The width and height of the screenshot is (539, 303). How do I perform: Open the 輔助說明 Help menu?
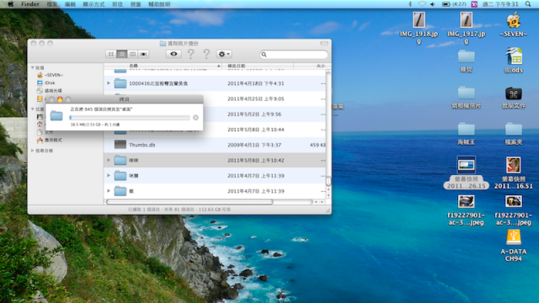[x=159, y=4]
